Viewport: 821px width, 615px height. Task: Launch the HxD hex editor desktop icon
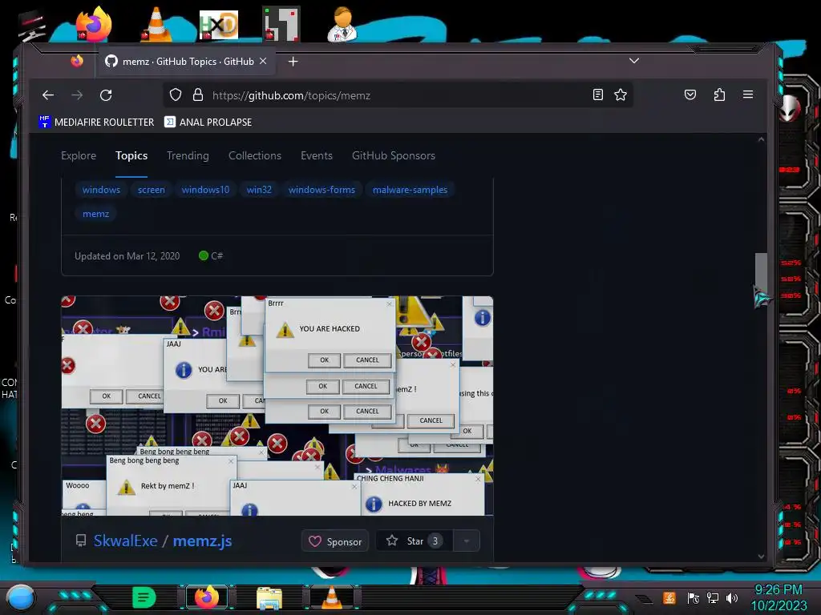[219, 25]
